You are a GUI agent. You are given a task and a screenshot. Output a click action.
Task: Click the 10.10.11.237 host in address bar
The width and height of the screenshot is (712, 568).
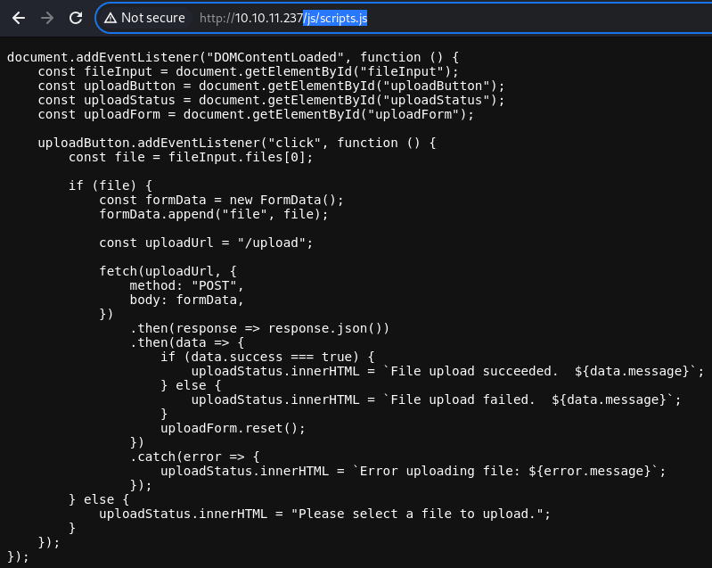coord(269,18)
